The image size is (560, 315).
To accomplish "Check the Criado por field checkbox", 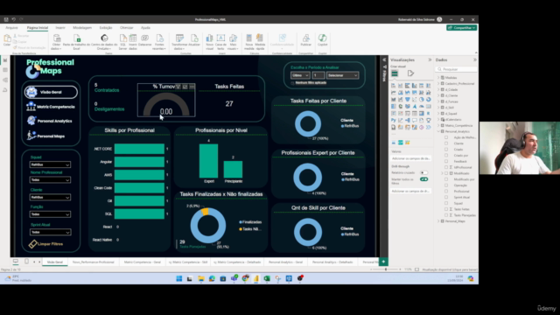I will point(446,156).
